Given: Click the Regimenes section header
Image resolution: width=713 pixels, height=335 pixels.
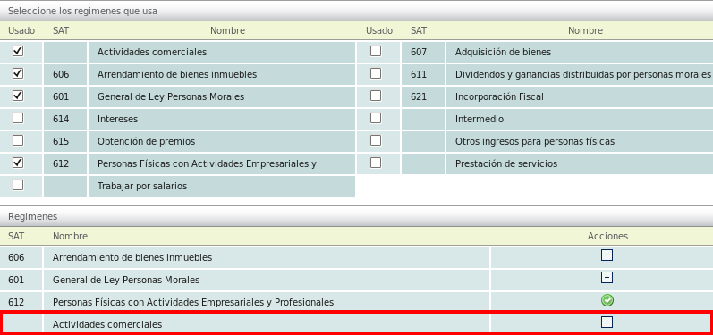Looking at the screenshot, I should (x=356, y=216).
